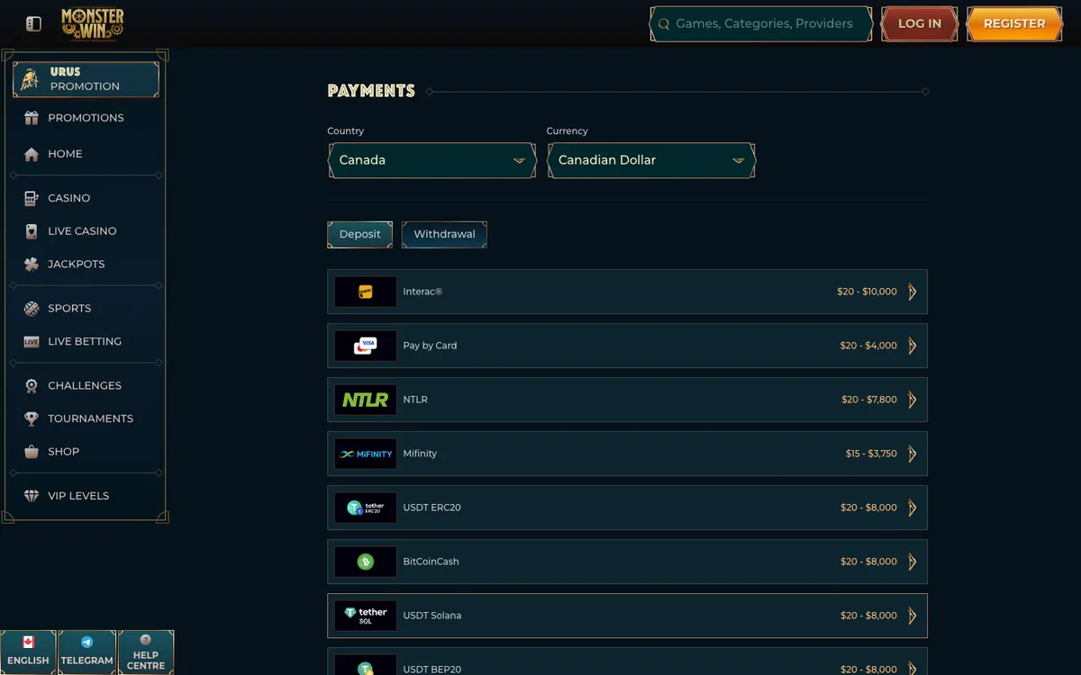Go to Live Casino section

pyautogui.click(x=82, y=231)
